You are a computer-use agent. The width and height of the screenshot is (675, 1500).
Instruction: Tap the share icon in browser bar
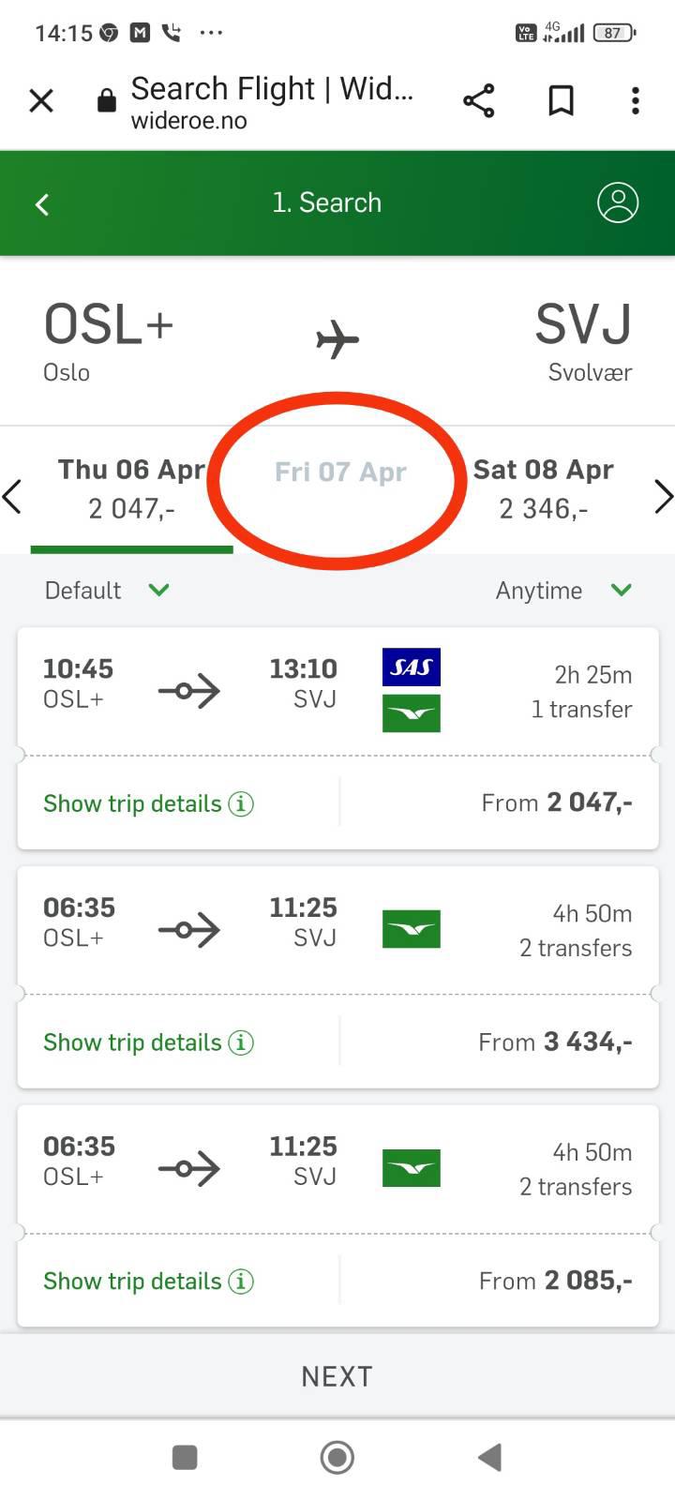tap(478, 100)
